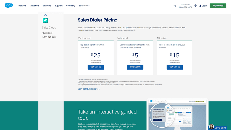The image size is (231, 130).
Task: Click Contact Us under Minutes $15
Action: pos(175,67)
